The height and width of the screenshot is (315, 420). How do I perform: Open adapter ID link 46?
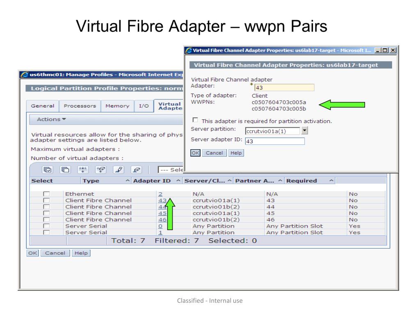point(162,220)
